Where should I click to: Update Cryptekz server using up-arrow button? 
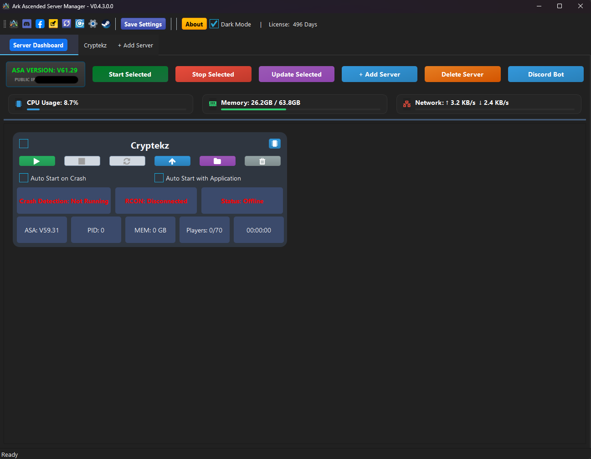click(x=172, y=161)
